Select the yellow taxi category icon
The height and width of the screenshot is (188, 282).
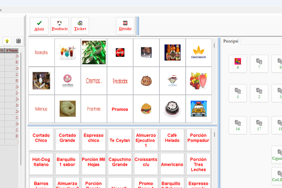coord(198,109)
